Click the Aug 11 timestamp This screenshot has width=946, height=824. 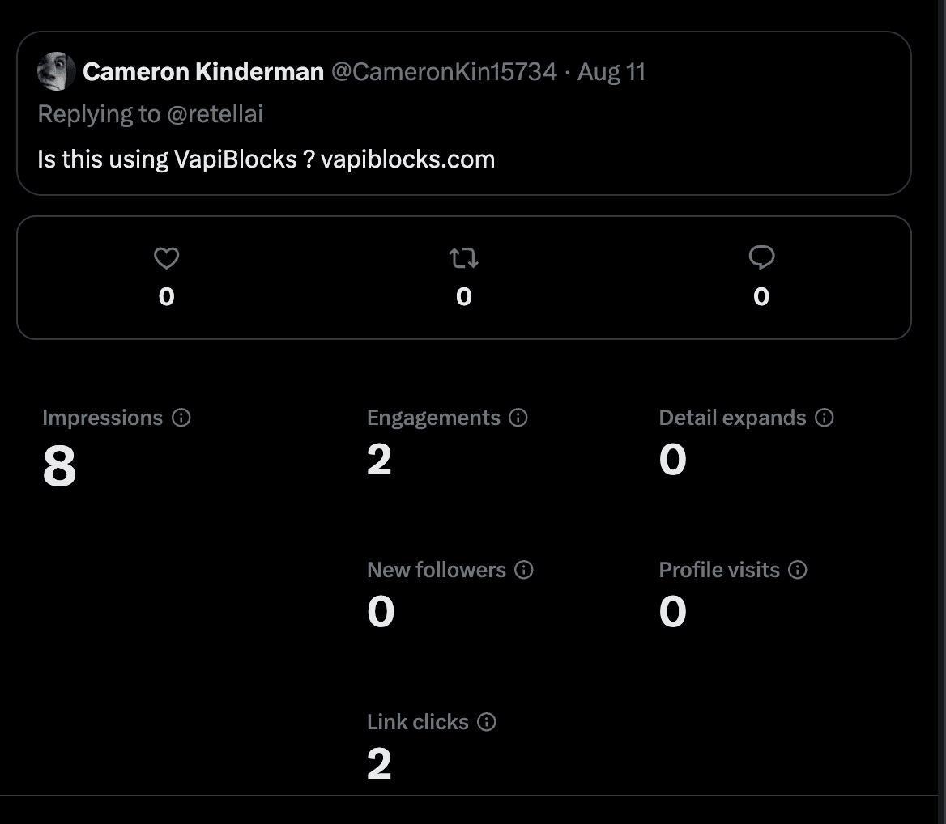pyautogui.click(x=612, y=72)
